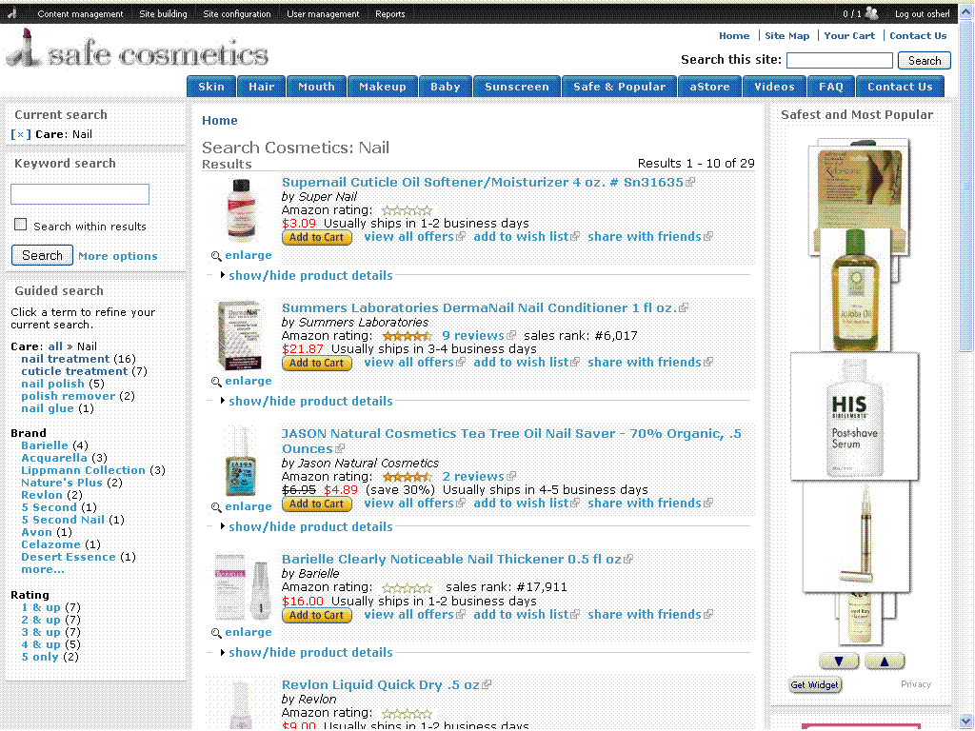The width and height of the screenshot is (975, 731).
Task: Click the Amazon rating stars for JASON product
Action: (x=407, y=478)
